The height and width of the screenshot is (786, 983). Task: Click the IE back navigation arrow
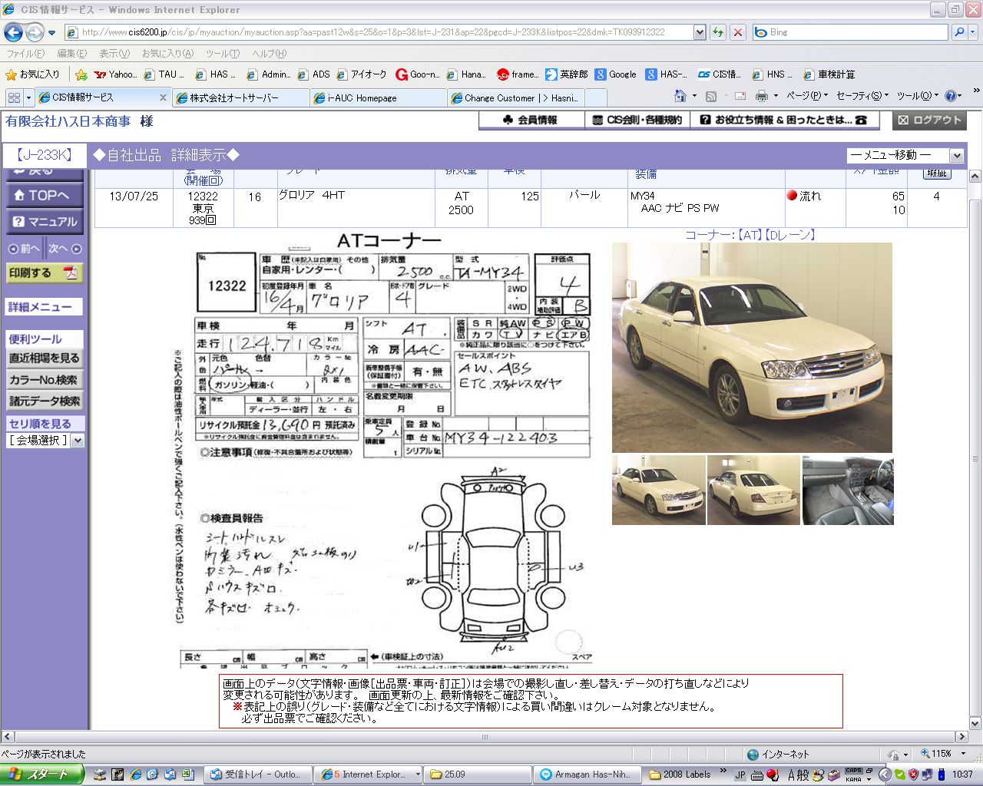pyautogui.click(x=13, y=32)
